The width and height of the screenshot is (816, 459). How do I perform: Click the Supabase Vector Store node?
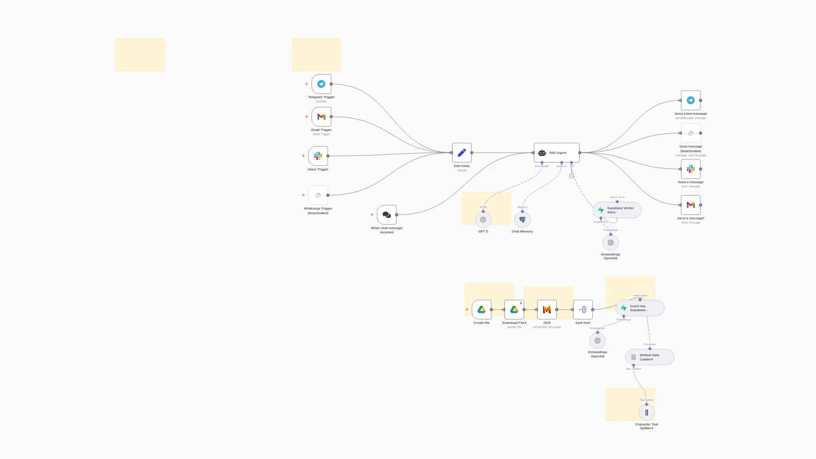(x=617, y=210)
